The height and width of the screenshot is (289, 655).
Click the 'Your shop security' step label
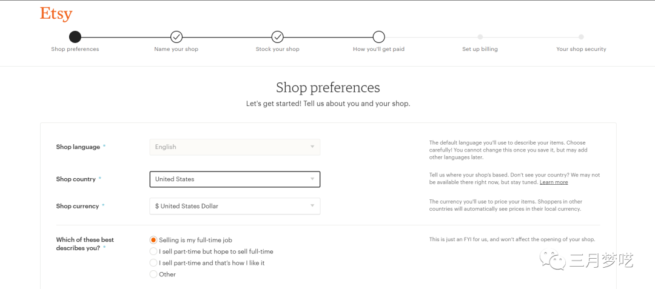pos(581,49)
